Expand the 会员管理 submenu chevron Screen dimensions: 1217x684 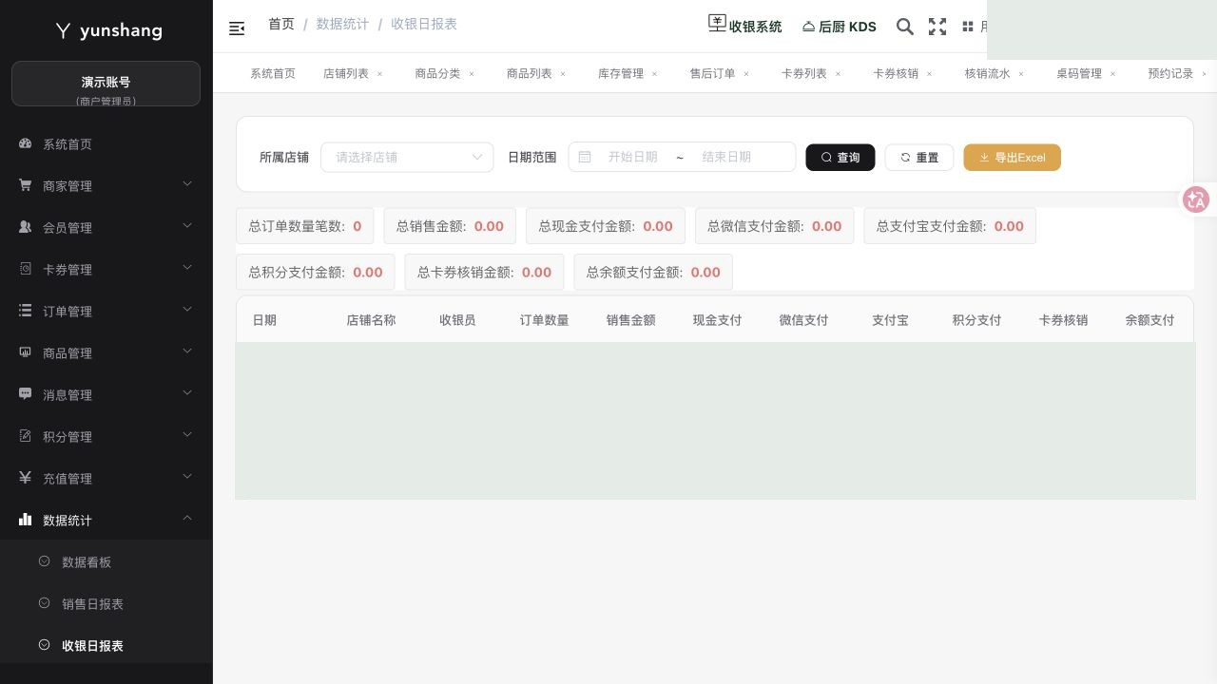click(x=187, y=226)
